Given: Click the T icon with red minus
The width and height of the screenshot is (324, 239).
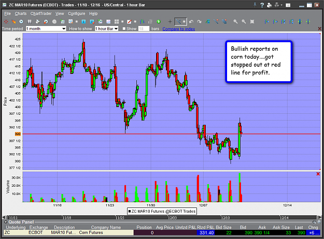Looking at the screenshot, I should (92, 21).
